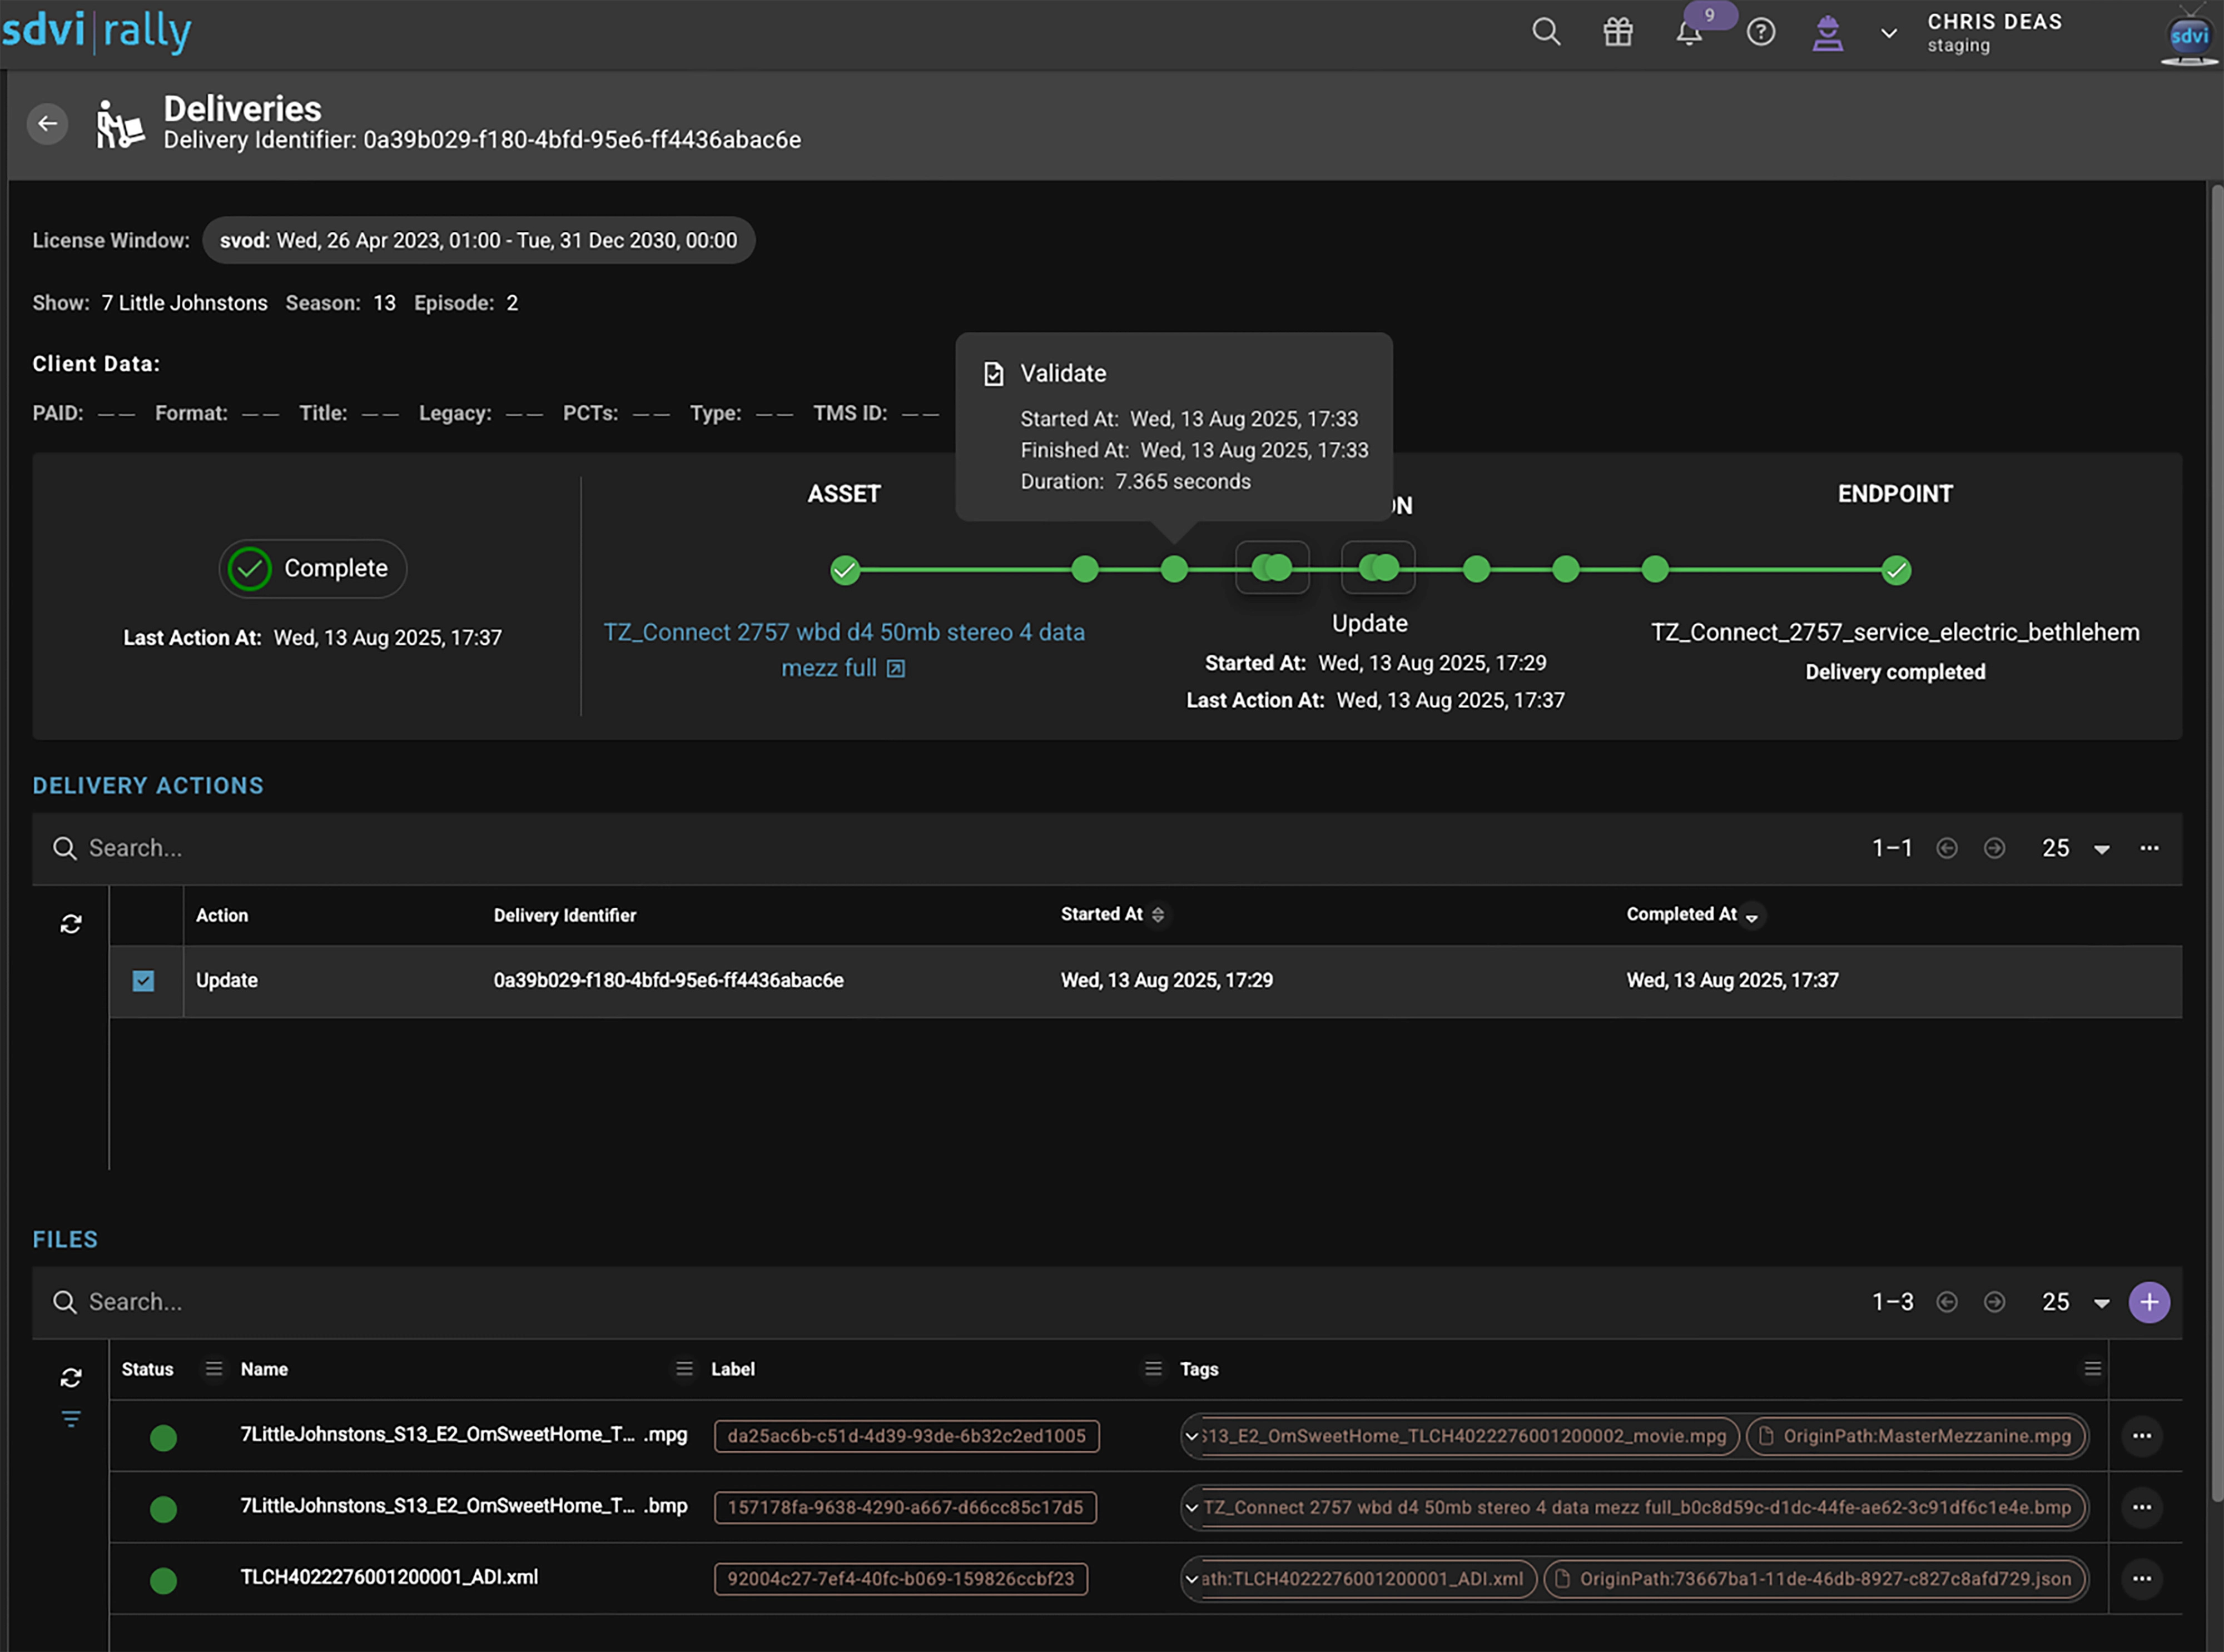Uncheck the Update delivery action checkbox

[x=143, y=981]
